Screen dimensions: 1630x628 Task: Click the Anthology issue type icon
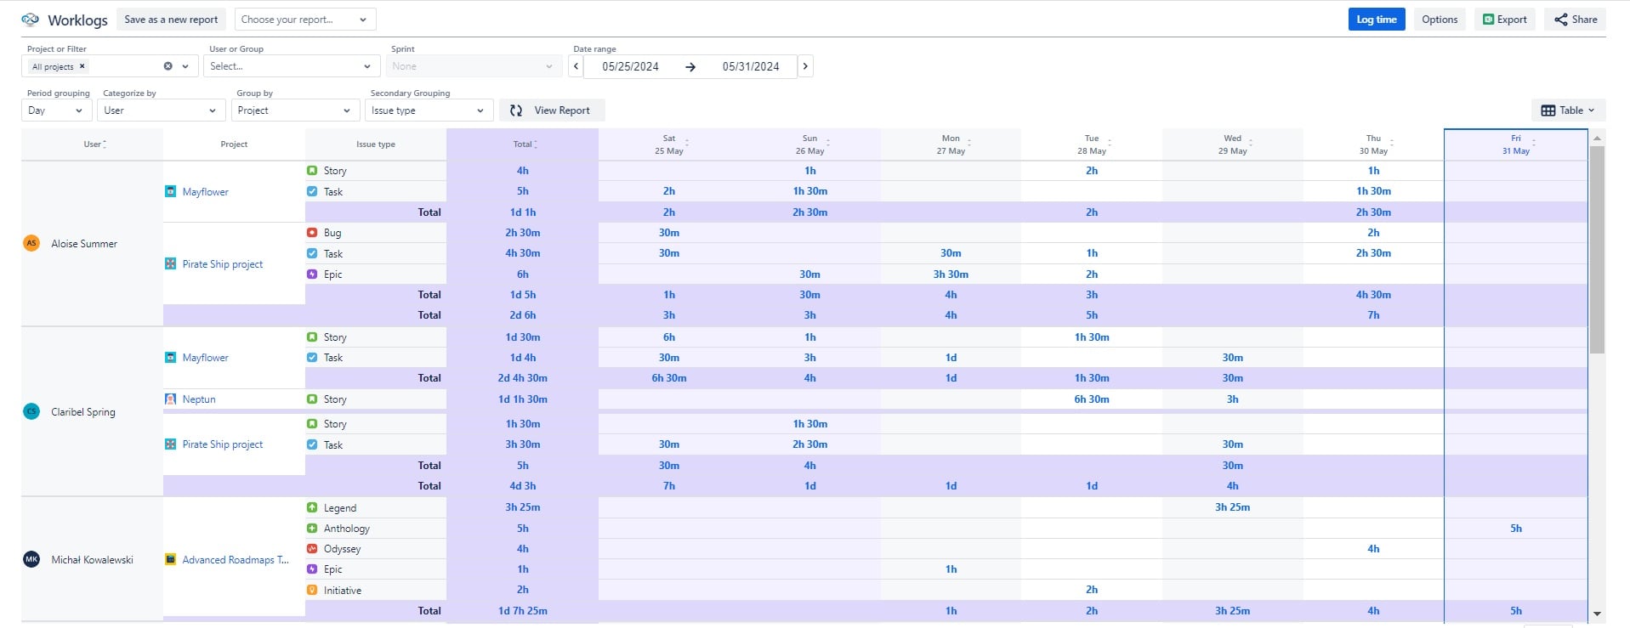pos(312,529)
